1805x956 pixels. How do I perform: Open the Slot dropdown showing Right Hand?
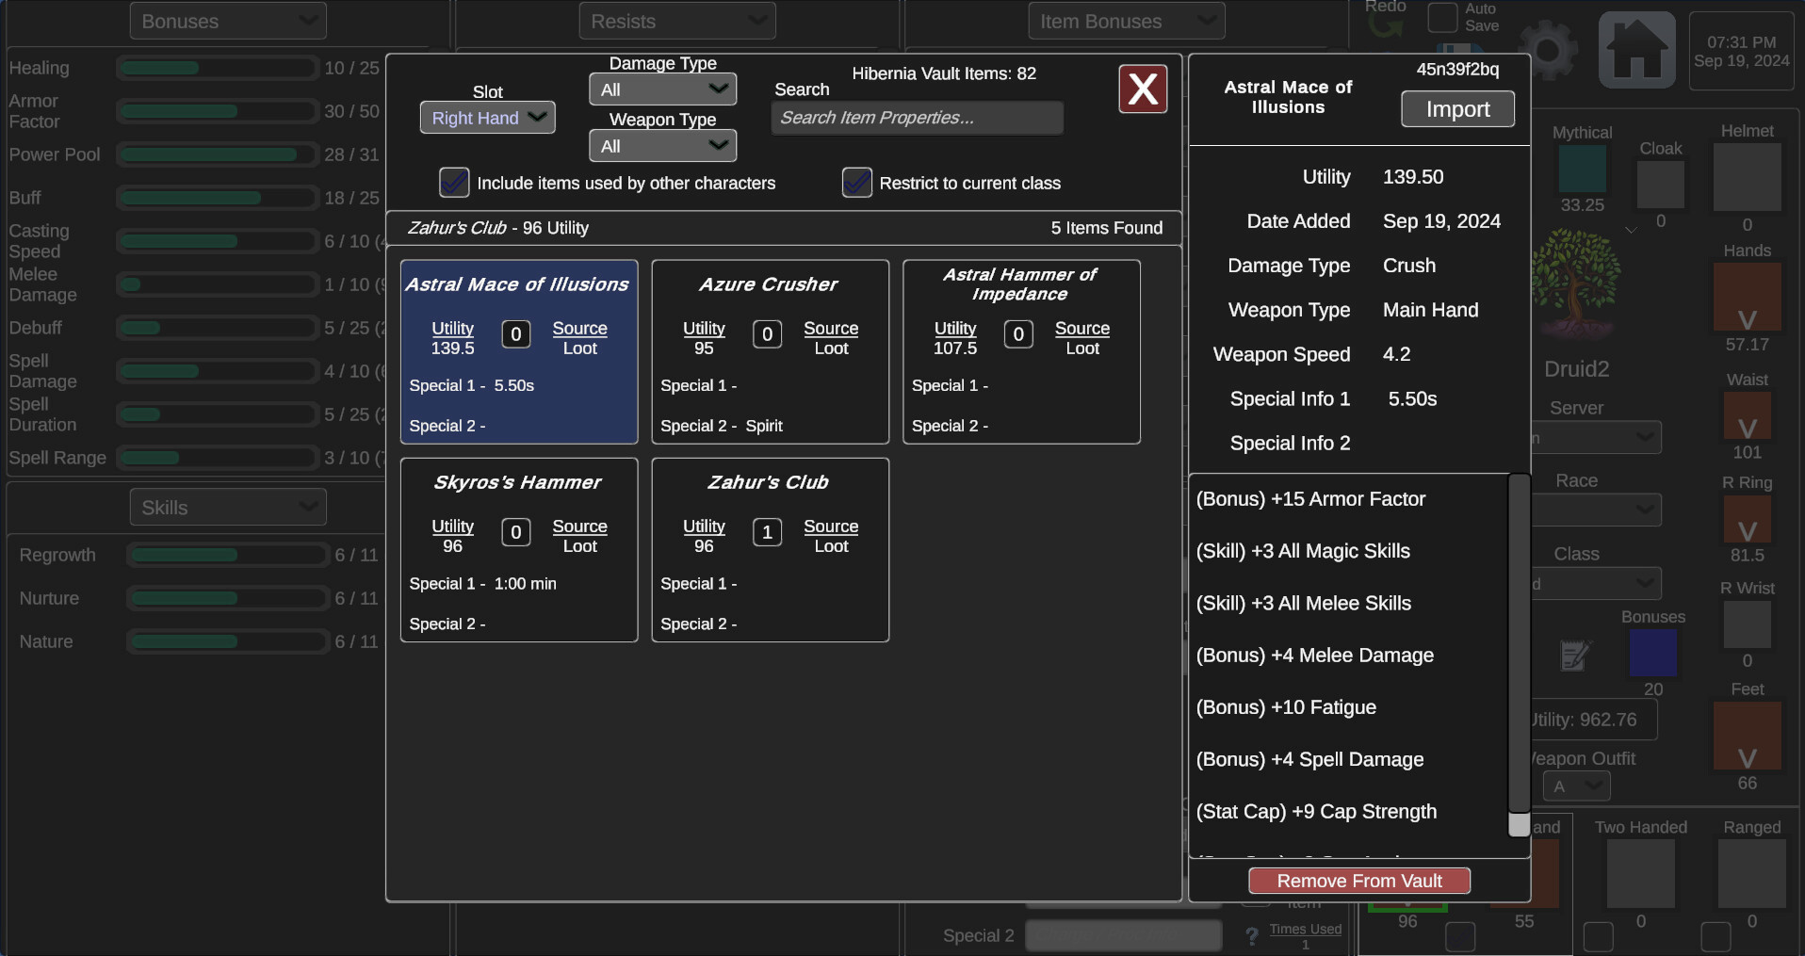487,118
